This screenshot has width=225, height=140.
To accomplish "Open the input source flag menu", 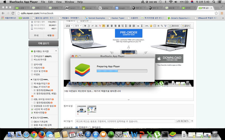I will tap(192, 2).
